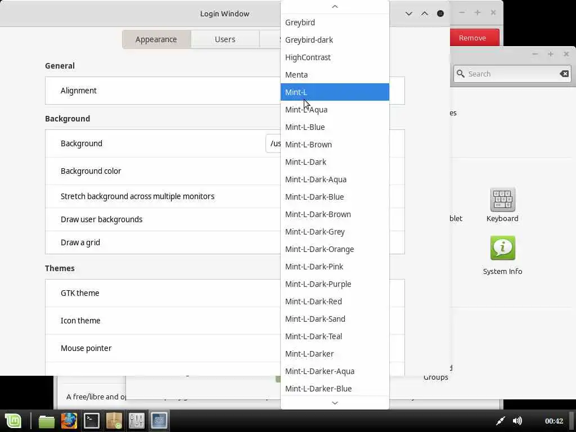Select Mint-L-Dark-Sand theme
This screenshot has height=432, width=576.
pos(335,319)
